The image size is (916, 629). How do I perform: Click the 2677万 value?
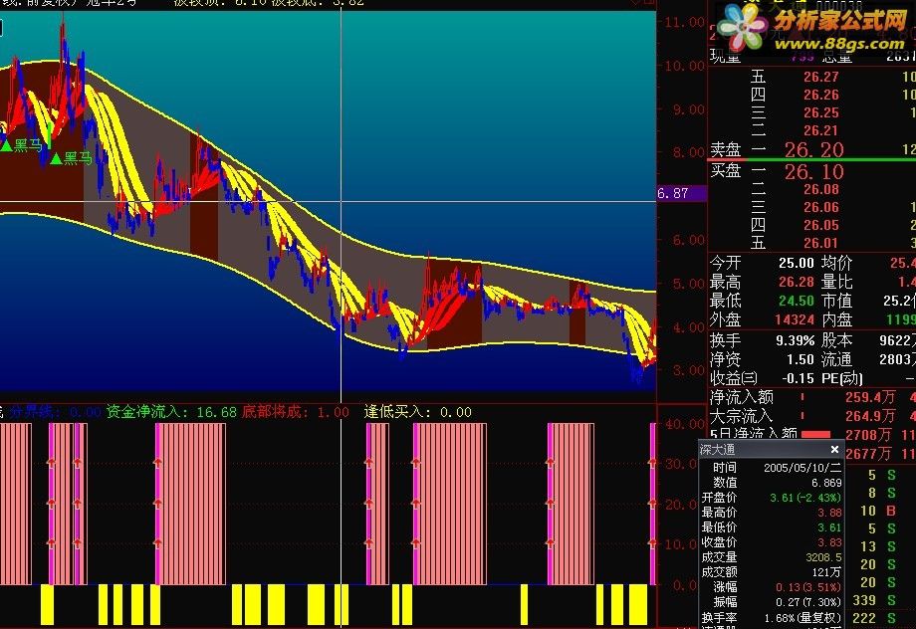point(868,453)
